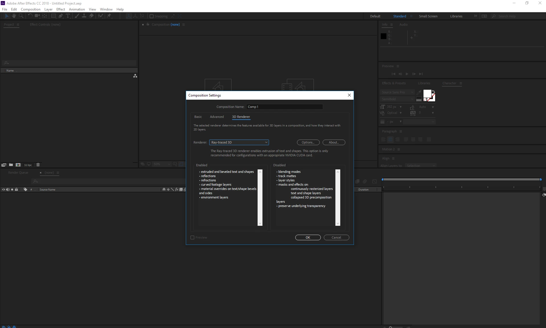The height and width of the screenshot is (328, 546).
Task: Click the lock column header in timeline
Action: pyautogui.click(x=17, y=190)
